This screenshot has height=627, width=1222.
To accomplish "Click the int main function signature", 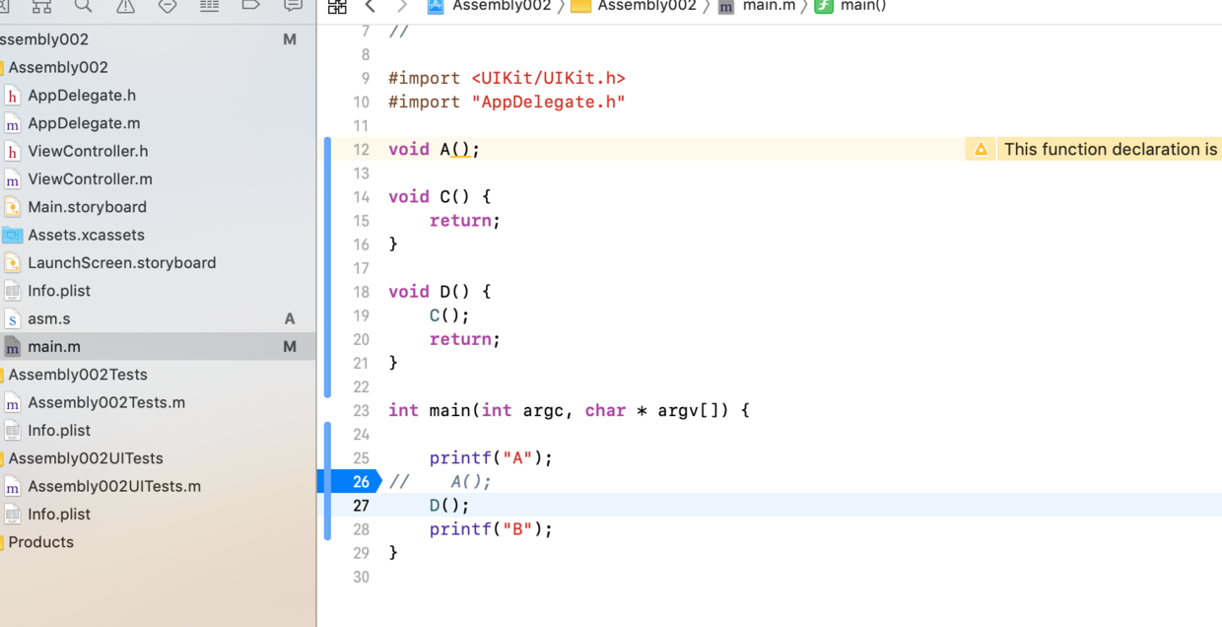I will [x=569, y=410].
